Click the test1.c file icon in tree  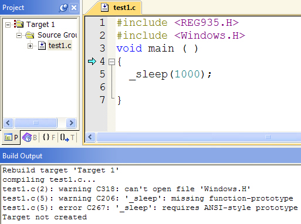click(42, 45)
